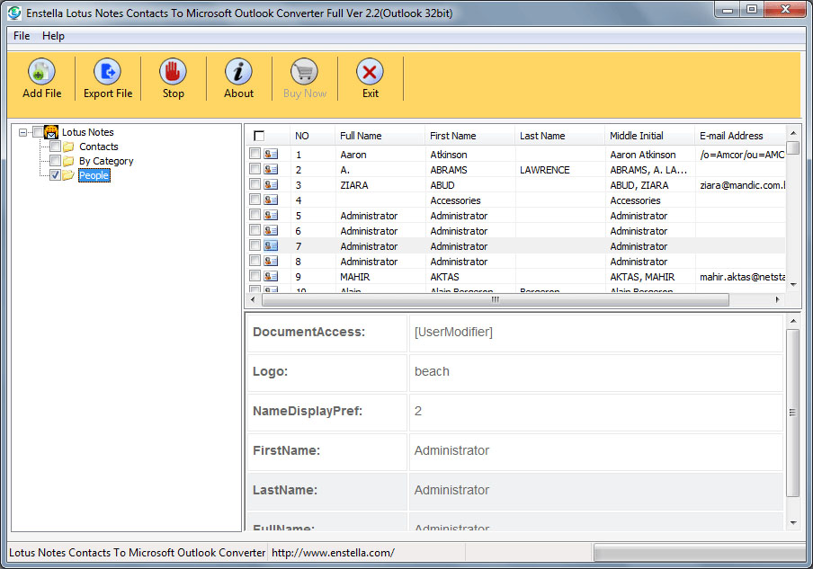Click contact card icon for row 9
The width and height of the screenshot is (813, 569).
271,276
